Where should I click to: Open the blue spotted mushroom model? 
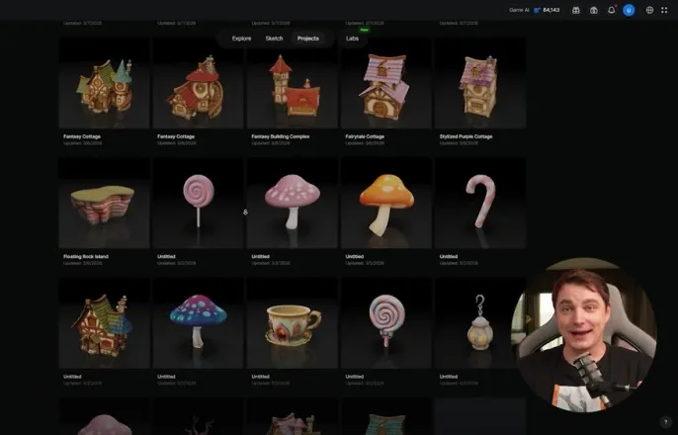coord(198,323)
